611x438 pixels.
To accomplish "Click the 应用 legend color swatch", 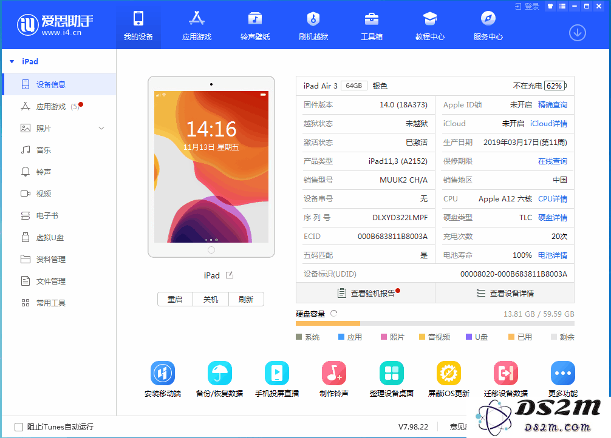I will (341, 337).
